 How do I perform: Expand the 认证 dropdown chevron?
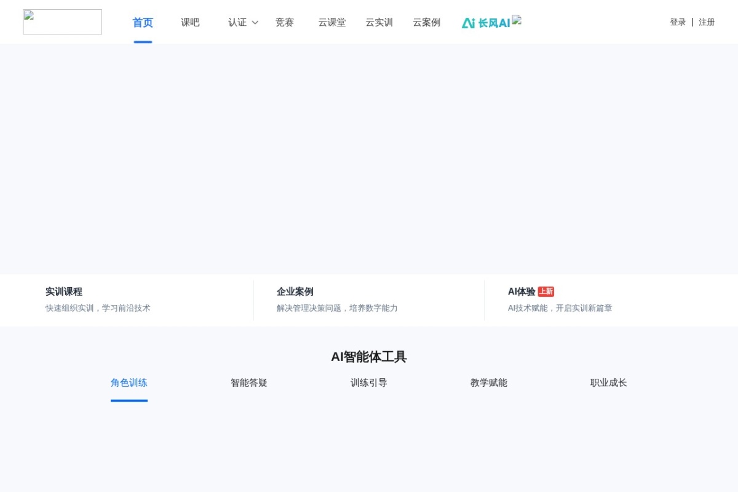coord(255,23)
